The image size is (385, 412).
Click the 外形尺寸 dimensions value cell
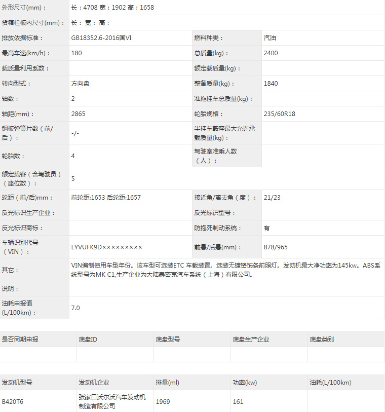(226, 8)
